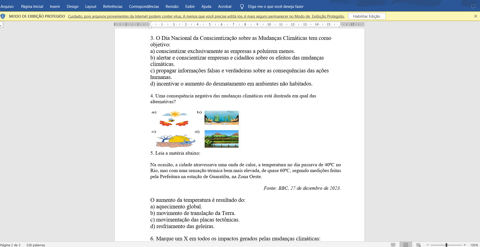Screen dimensions: 480x247
Task: Click 'b) movimento de translação da Terra.'
Action: coord(193,213)
